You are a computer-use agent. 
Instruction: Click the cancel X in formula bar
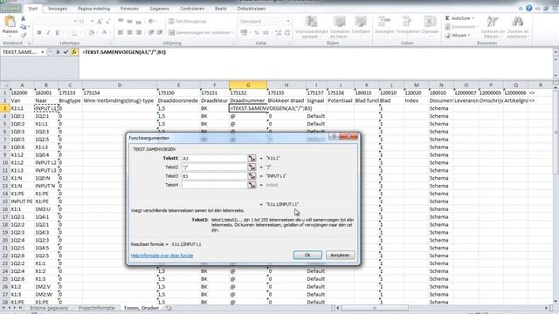[58, 52]
